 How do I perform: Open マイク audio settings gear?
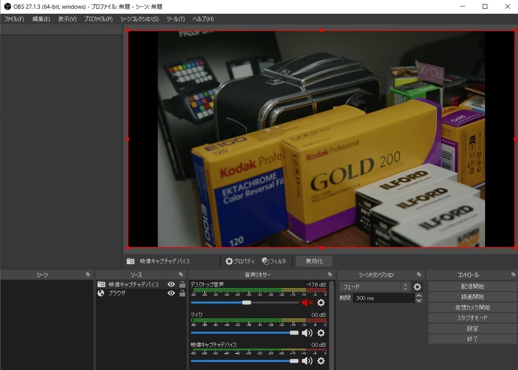[x=321, y=333]
